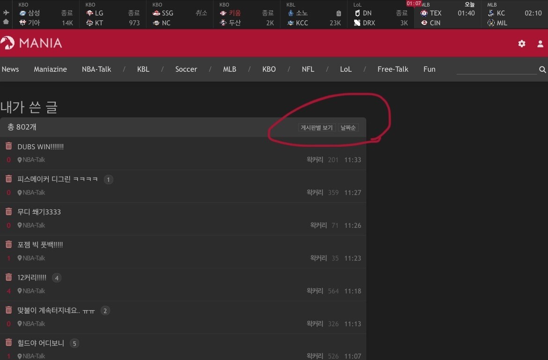Click NBA-Talk label under '포젬 빅 풋백!!!!!'

34,258
